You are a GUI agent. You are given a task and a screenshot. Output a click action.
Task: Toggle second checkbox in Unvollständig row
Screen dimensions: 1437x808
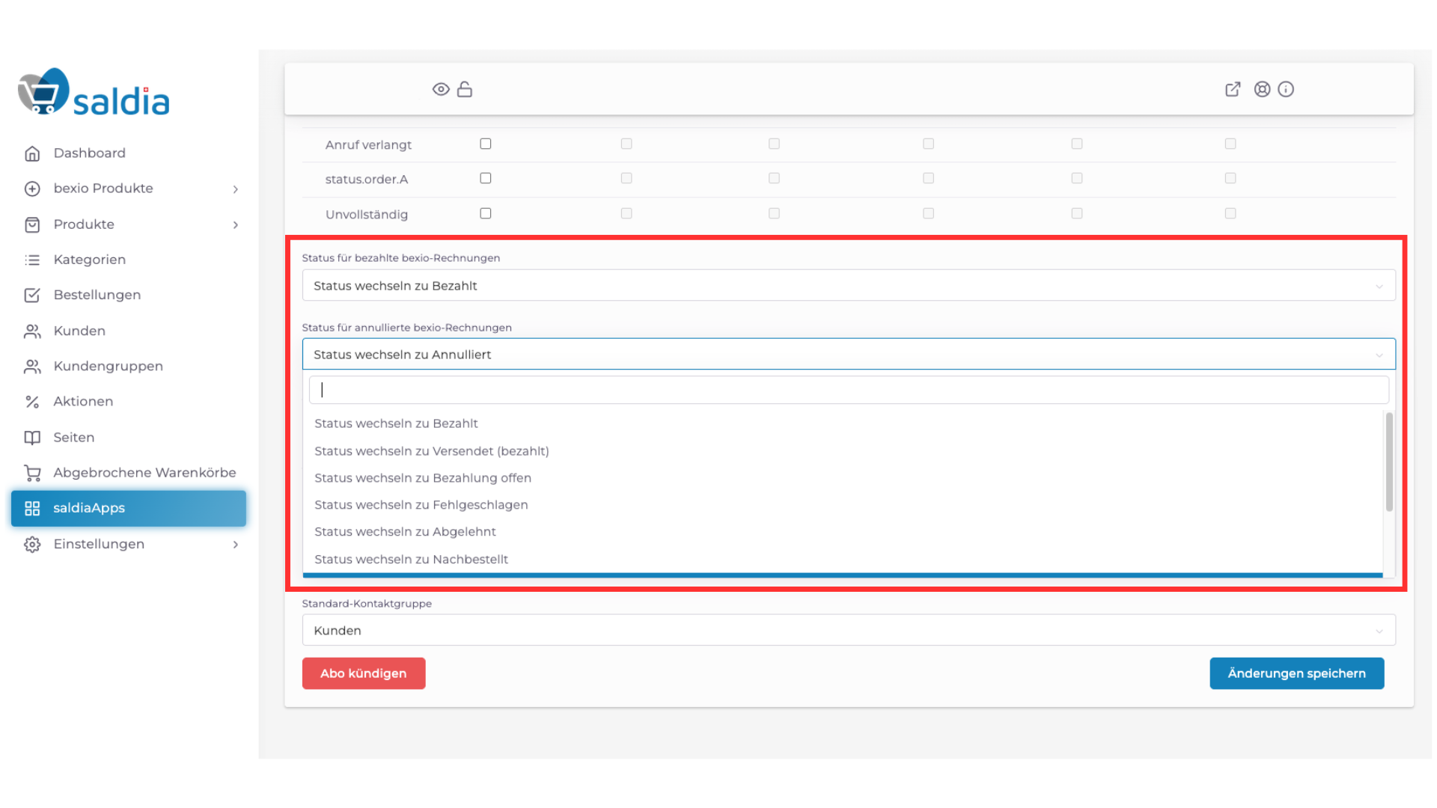click(x=626, y=213)
